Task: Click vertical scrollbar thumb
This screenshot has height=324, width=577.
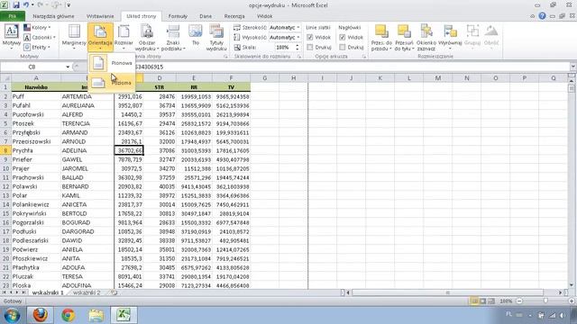Action: (572, 88)
